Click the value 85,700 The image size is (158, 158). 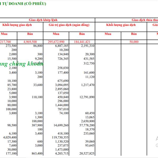(12, 85)
